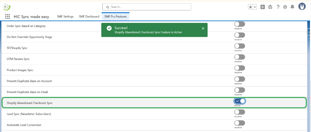Click 'Order Sync Based on Category' label
The width and height of the screenshot is (311, 132).
[x=26, y=26]
